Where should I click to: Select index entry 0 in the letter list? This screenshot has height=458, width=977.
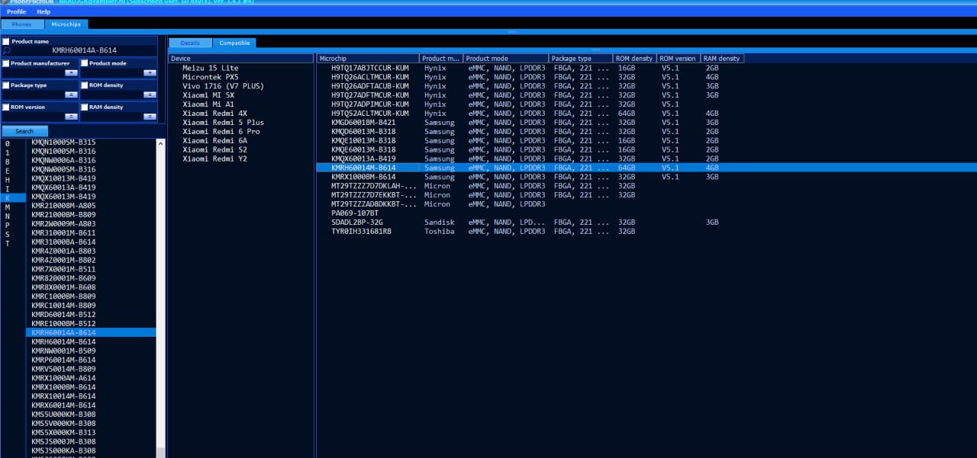click(8, 143)
